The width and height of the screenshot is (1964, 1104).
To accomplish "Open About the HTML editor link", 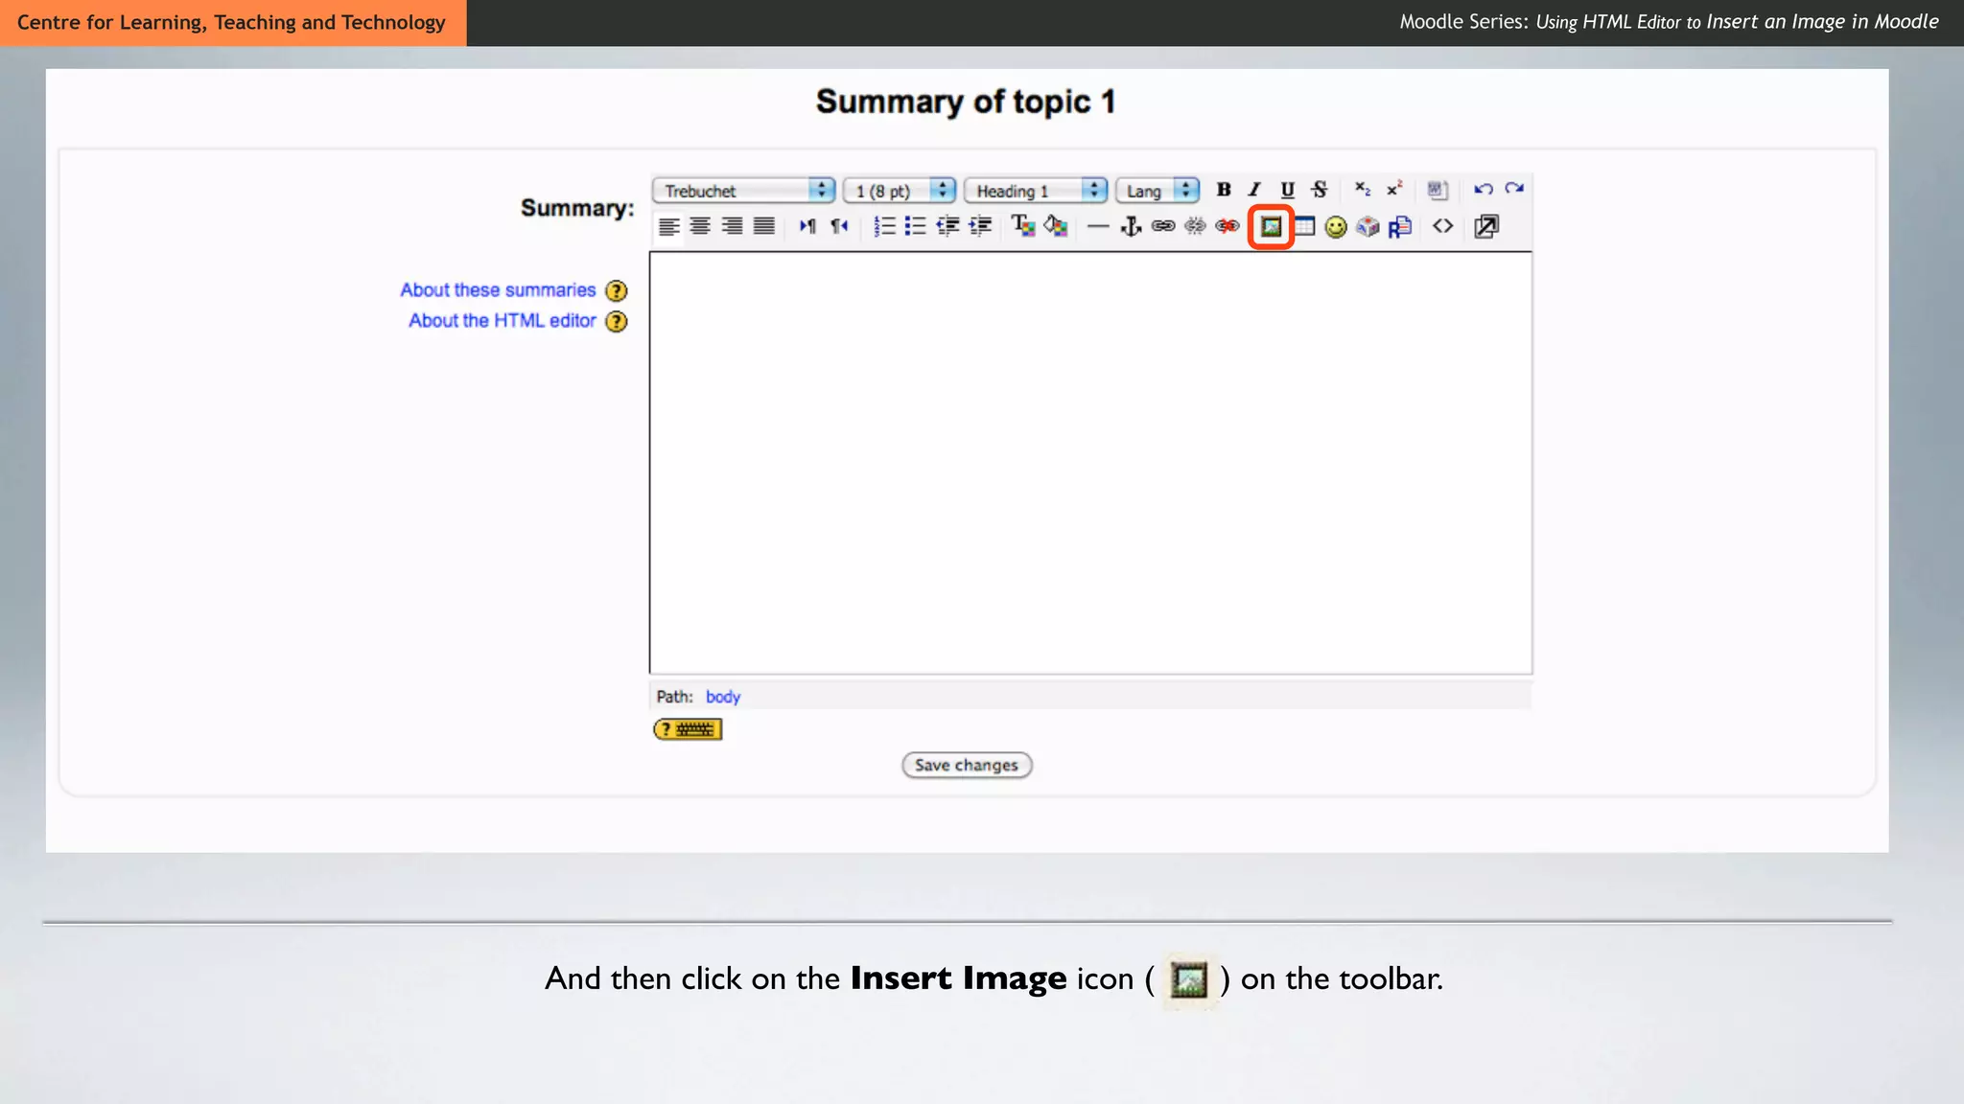I will 503,321.
